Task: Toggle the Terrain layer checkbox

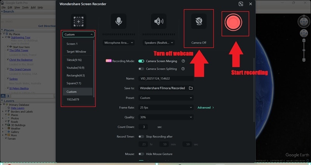Action: [6, 139]
